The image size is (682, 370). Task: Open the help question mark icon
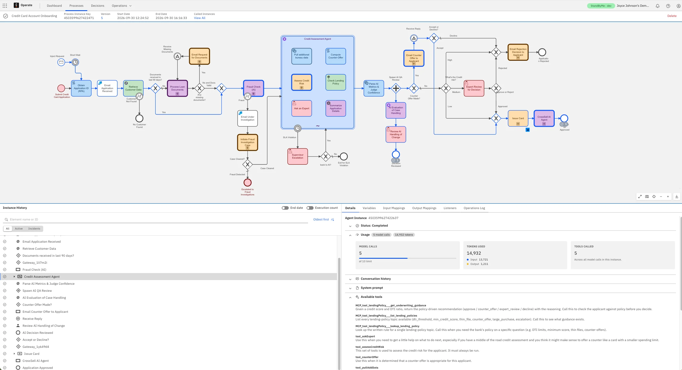[x=668, y=6]
